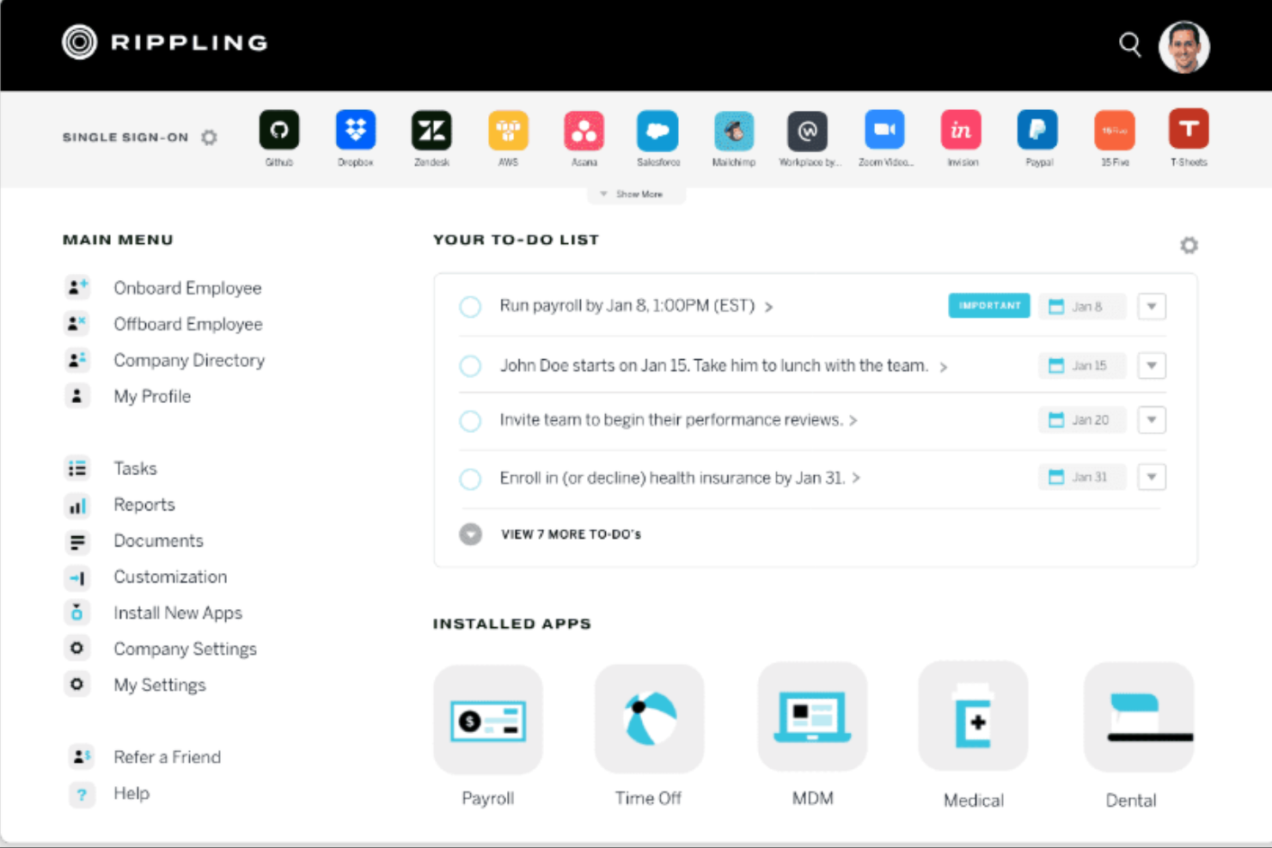
Task: Expand View 7 More To-Do's
Action: click(570, 534)
